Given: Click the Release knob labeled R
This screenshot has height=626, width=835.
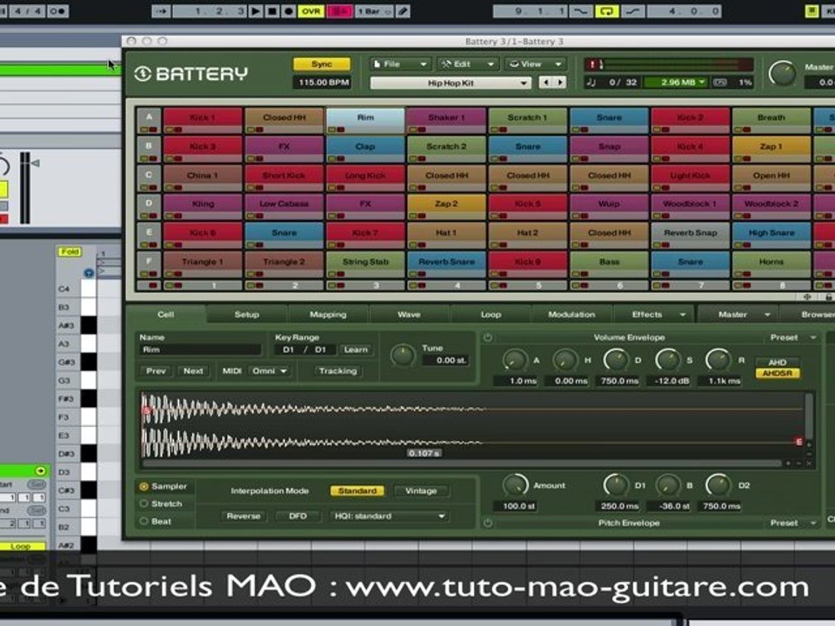Looking at the screenshot, I should pos(718,360).
